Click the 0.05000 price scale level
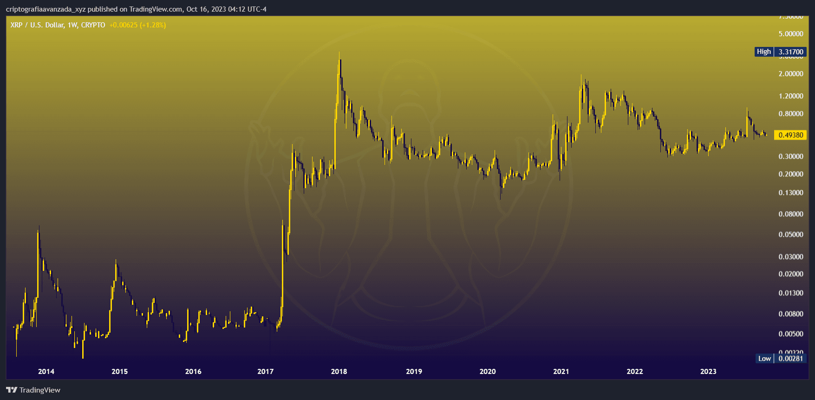This screenshot has height=400, width=815. [791, 235]
